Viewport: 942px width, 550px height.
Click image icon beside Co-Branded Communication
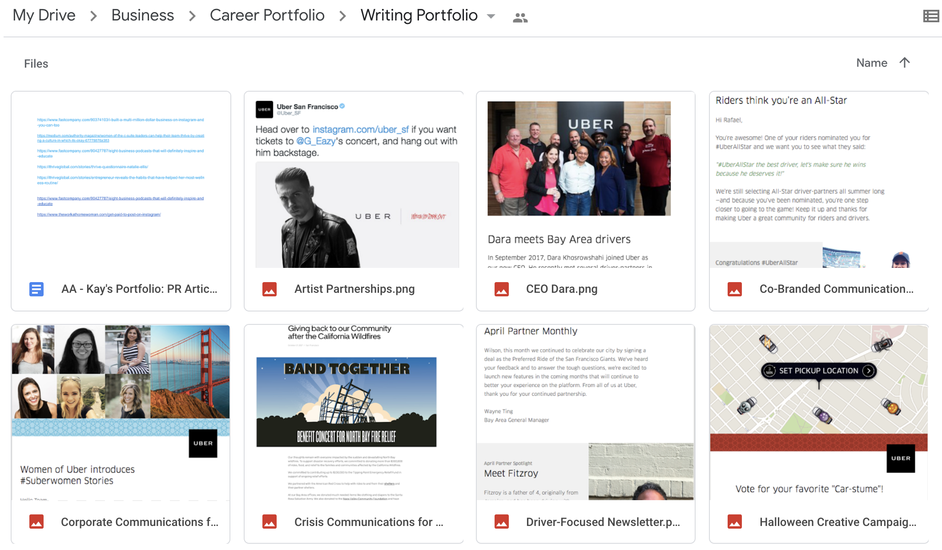pyautogui.click(x=735, y=289)
